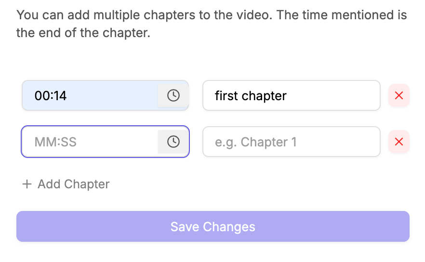Click red X beside 'e.g. Chapter 1'
The width and height of the screenshot is (425, 262).
point(398,142)
